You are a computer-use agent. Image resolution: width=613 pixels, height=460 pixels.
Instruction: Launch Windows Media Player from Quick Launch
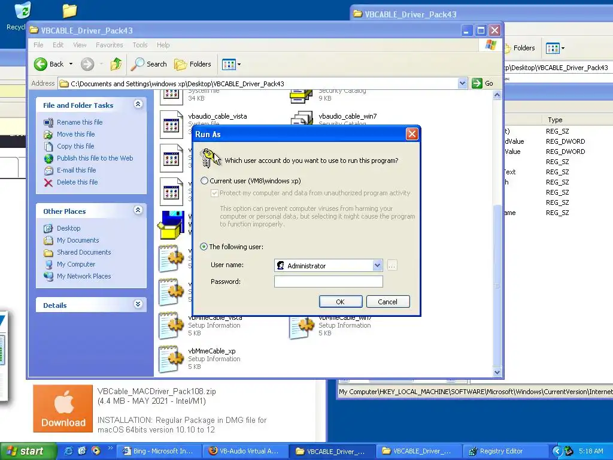96,451
